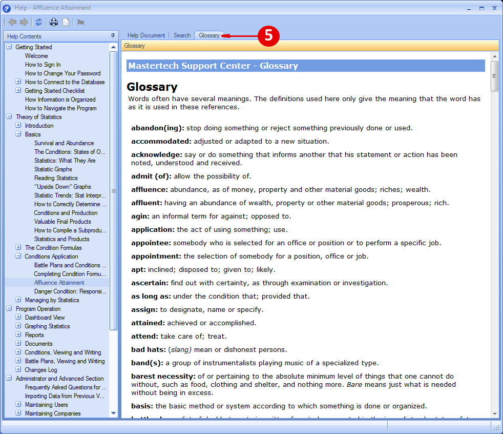Expand the Documents node
Image resolution: width=503 pixels, height=434 pixels.
click(x=18, y=343)
